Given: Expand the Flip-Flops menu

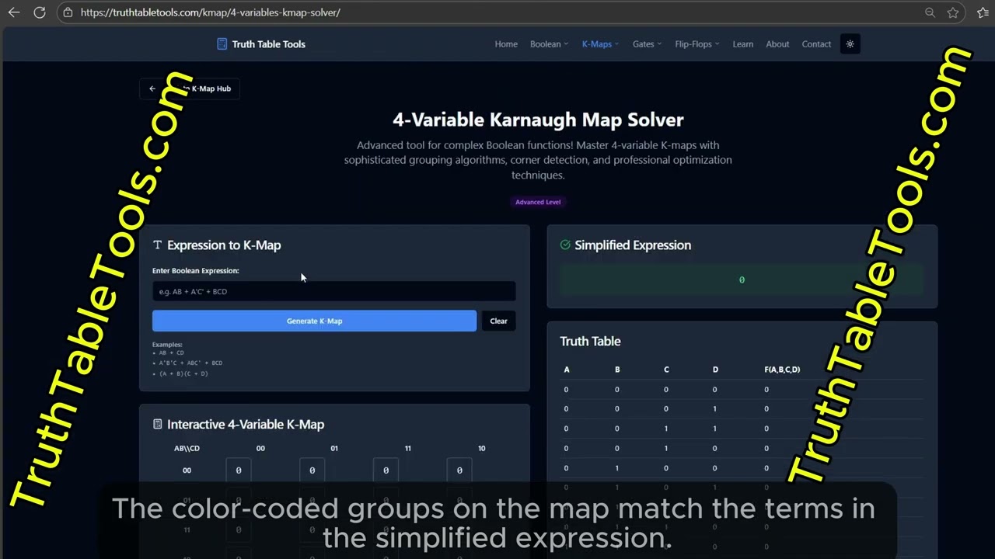Looking at the screenshot, I should pyautogui.click(x=696, y=44).
